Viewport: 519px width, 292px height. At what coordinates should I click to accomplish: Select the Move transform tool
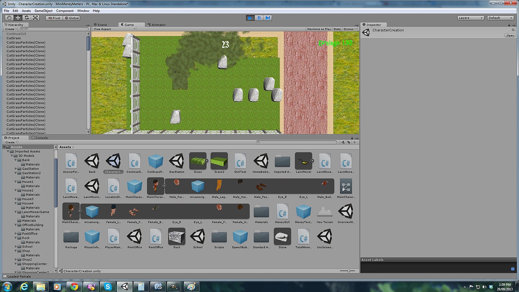point(18,18)
